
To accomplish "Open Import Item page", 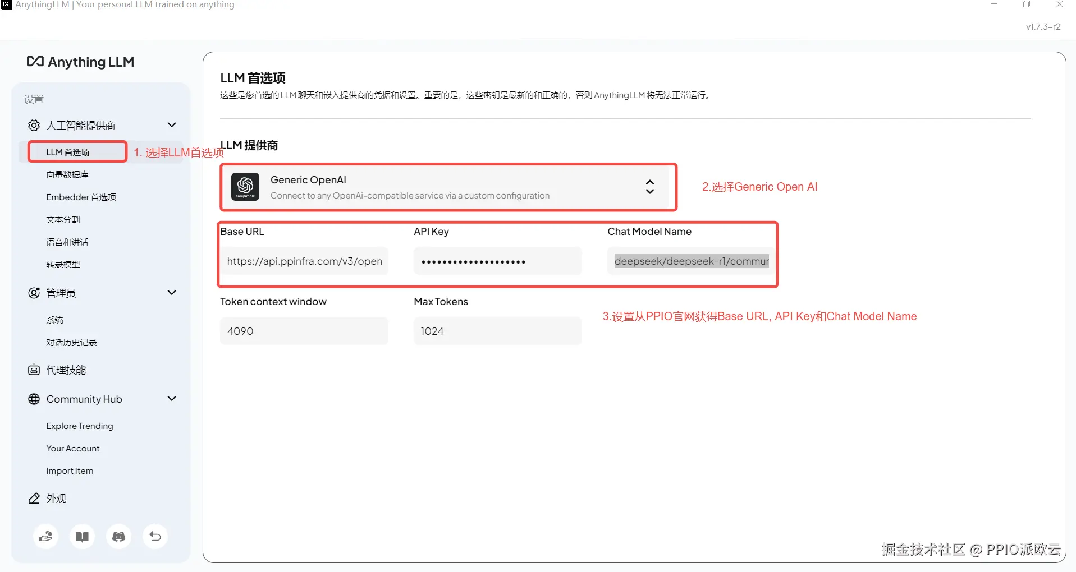I will click(70, 470).
